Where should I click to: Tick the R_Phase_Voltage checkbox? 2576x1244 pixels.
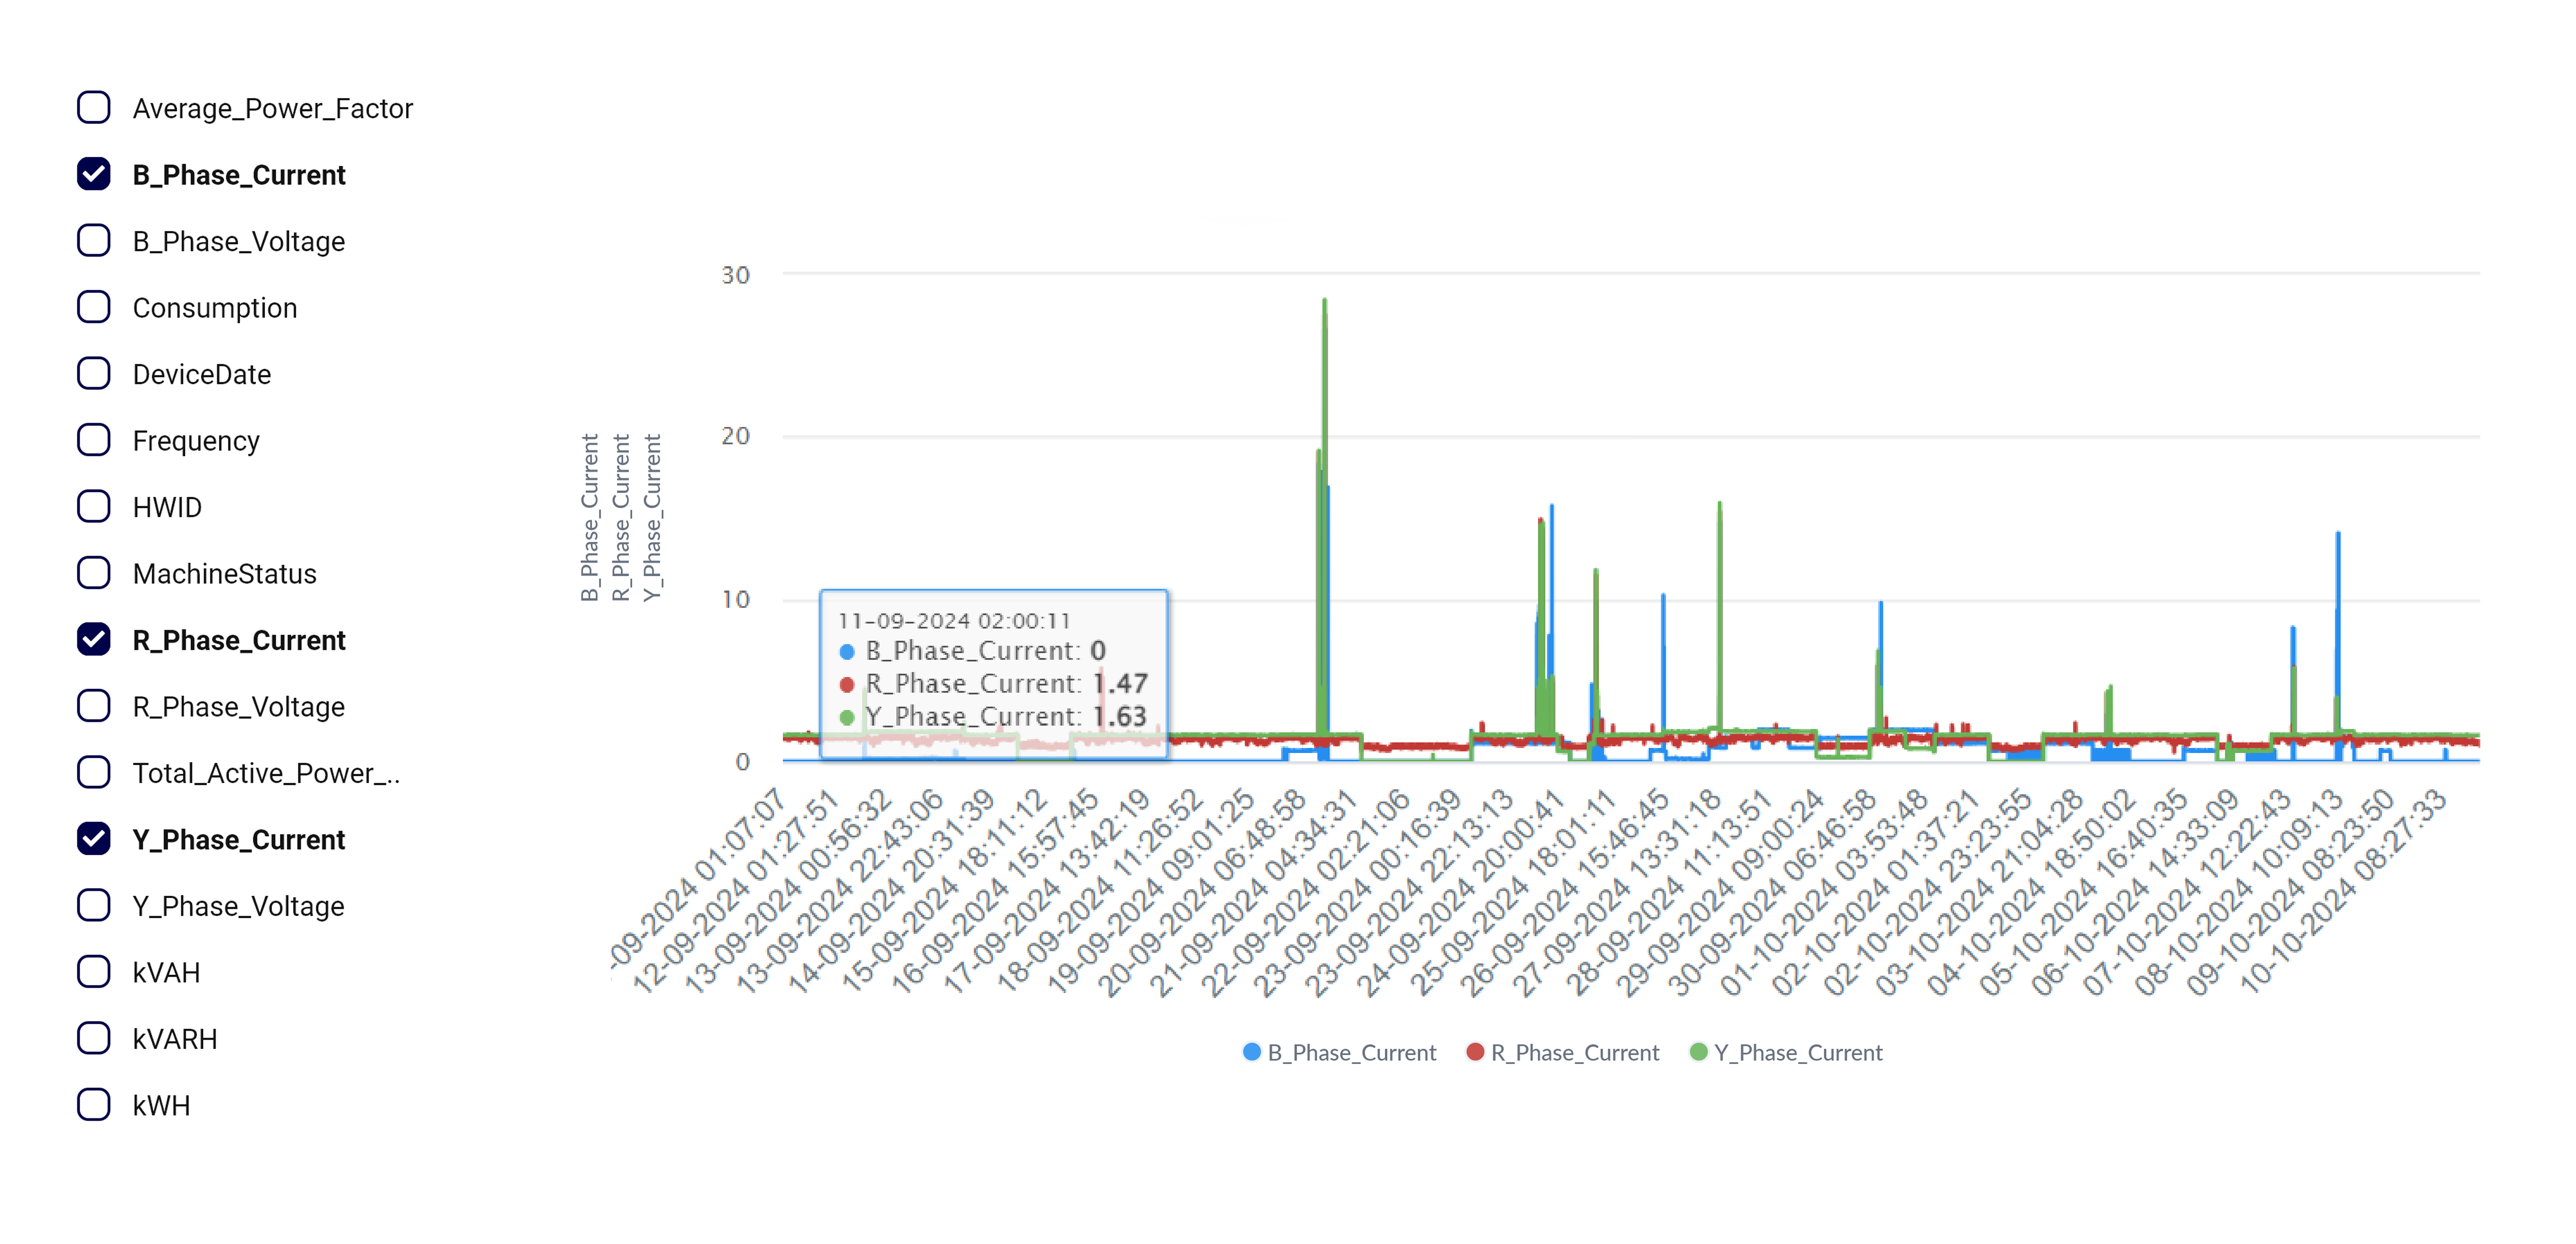(94, 705)
